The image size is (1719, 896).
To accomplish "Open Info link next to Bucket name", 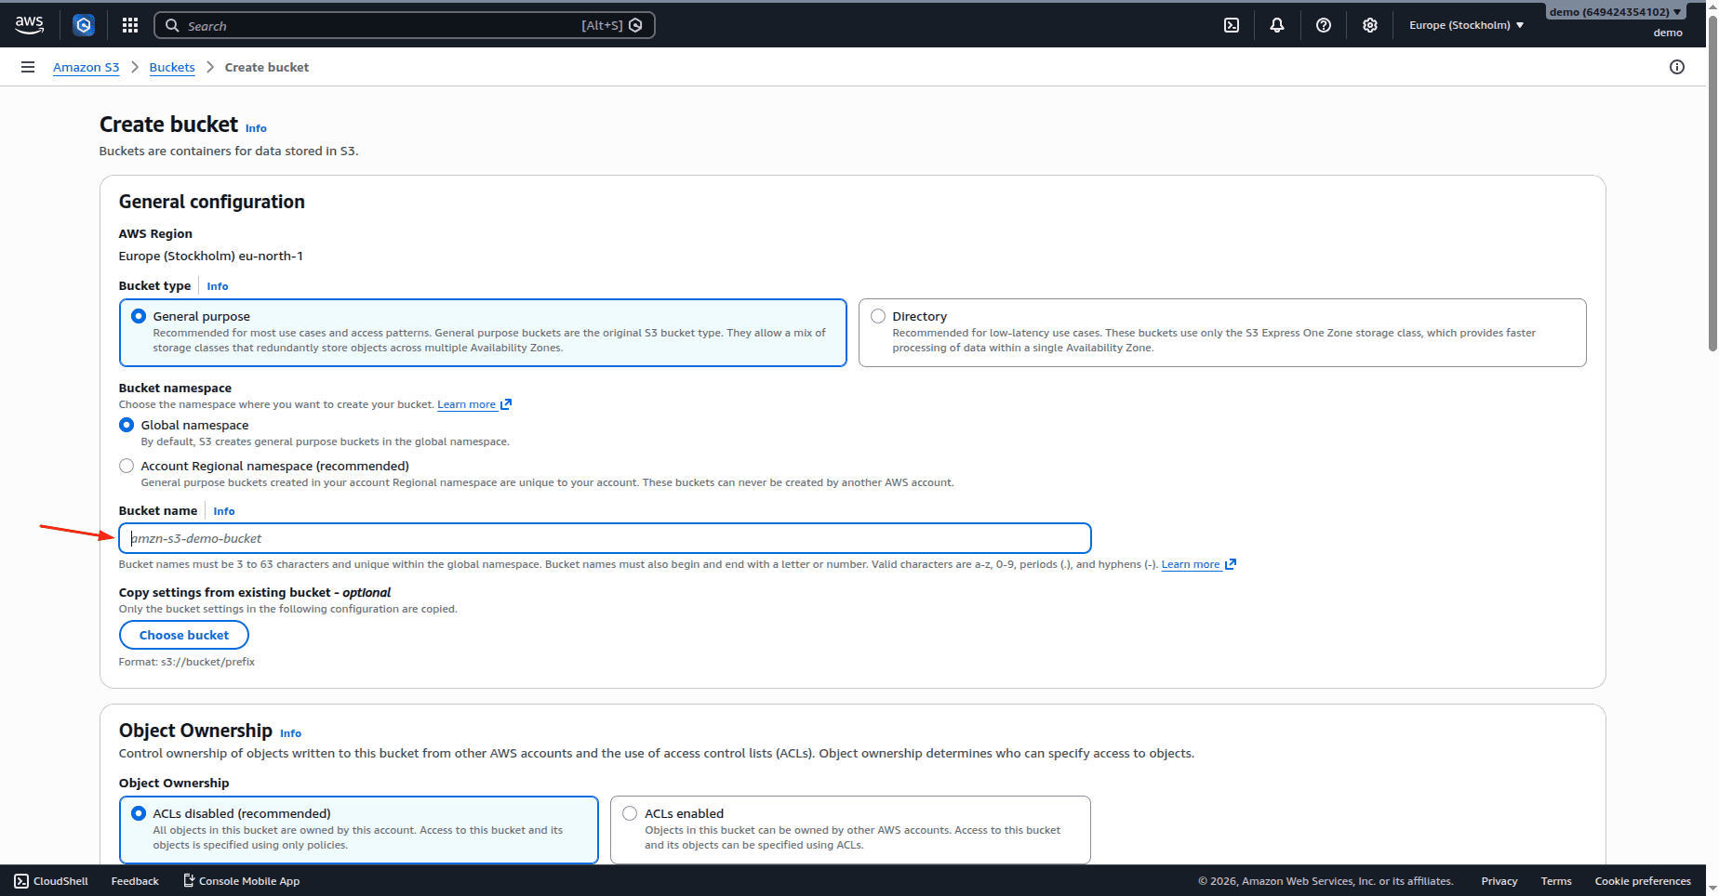I will [224, 511].
